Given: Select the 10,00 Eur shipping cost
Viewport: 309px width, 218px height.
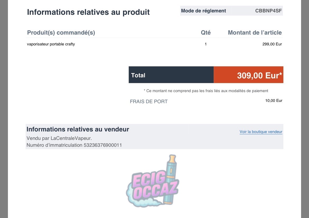Looking at the screenshot, I should (x=274, y=101).
